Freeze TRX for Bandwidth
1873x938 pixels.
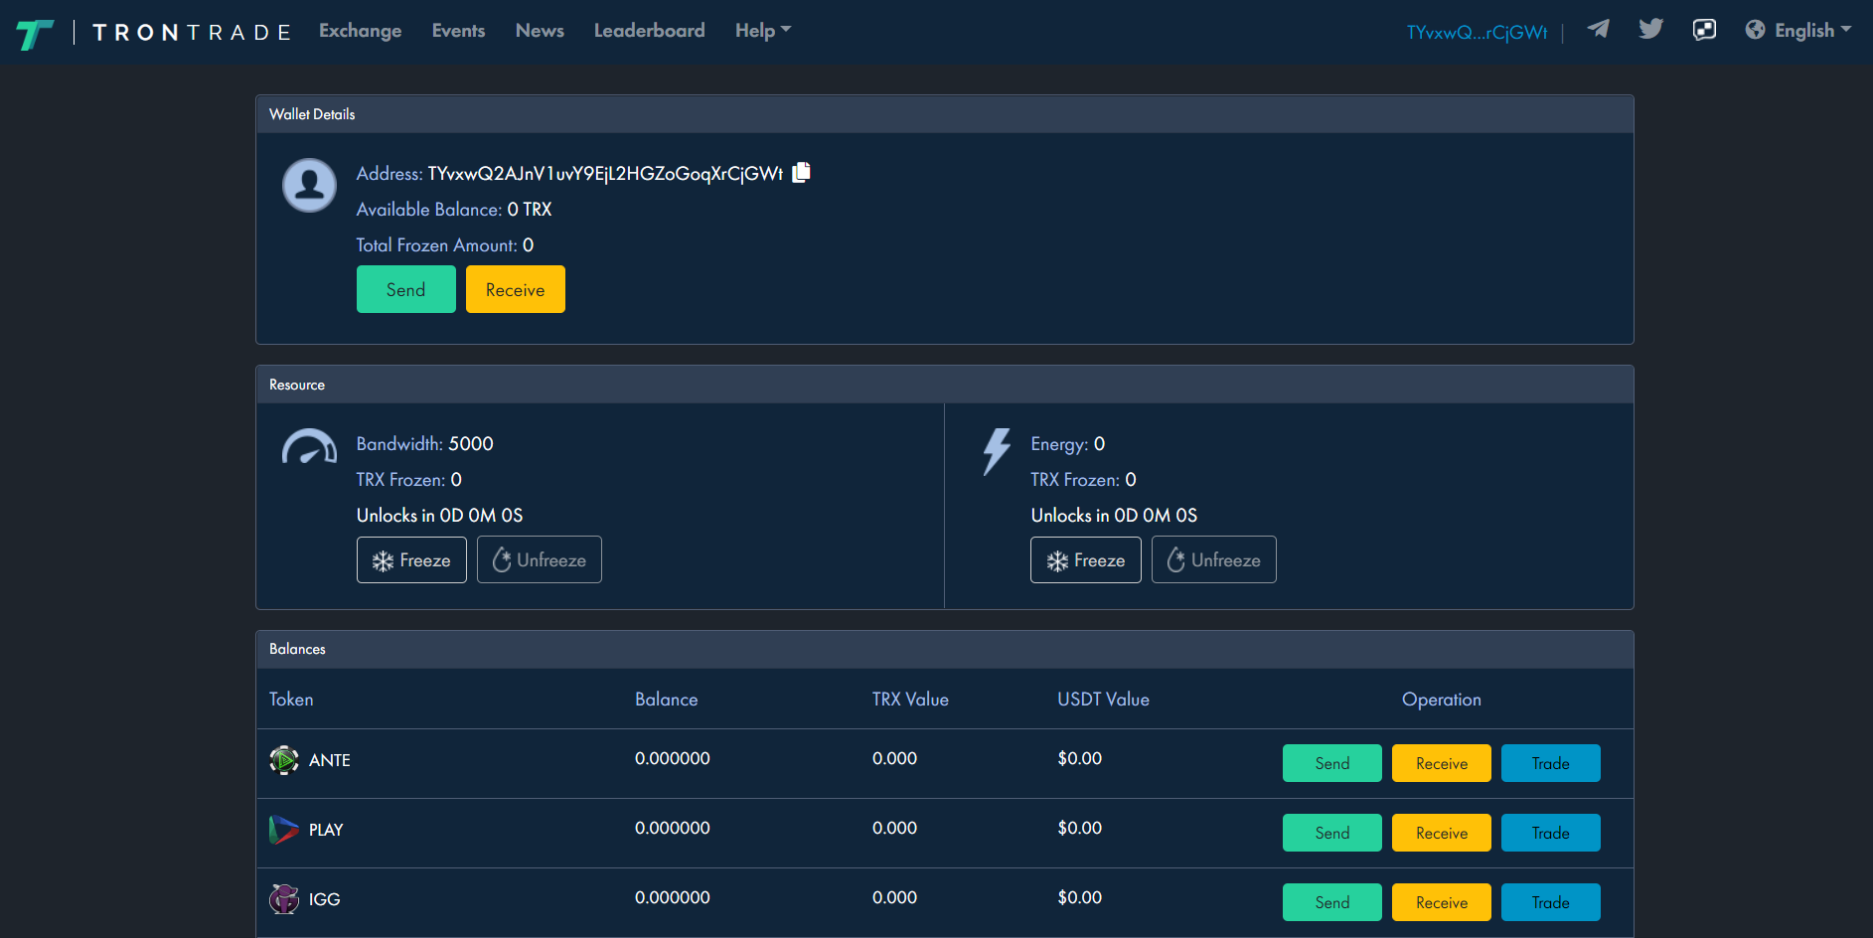tap(411, 560)
